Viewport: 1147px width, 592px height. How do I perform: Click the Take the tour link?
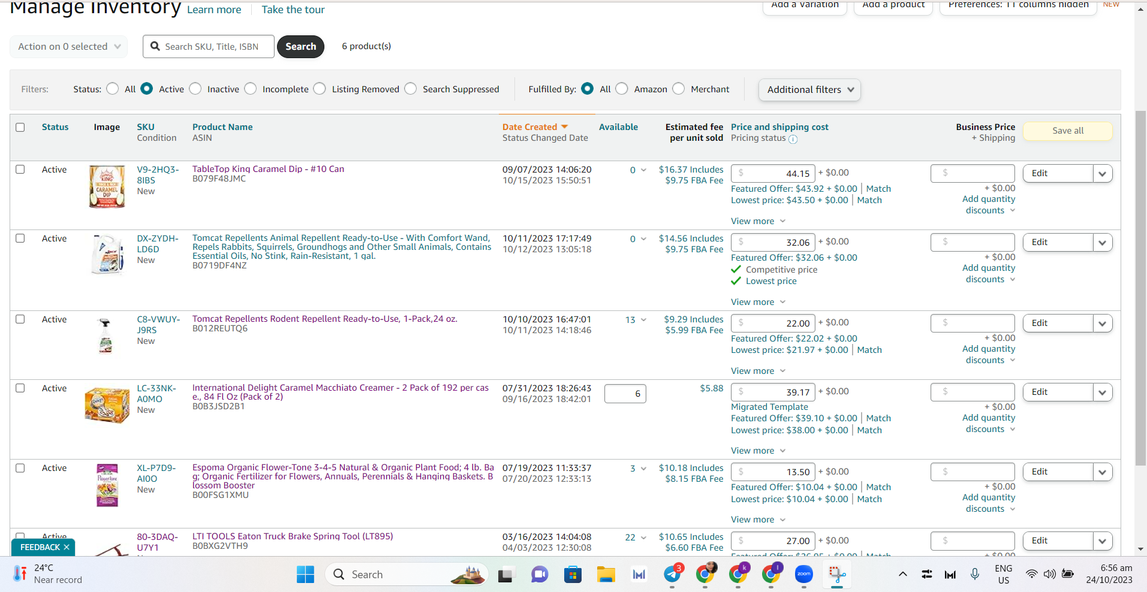tap(293, 10)
